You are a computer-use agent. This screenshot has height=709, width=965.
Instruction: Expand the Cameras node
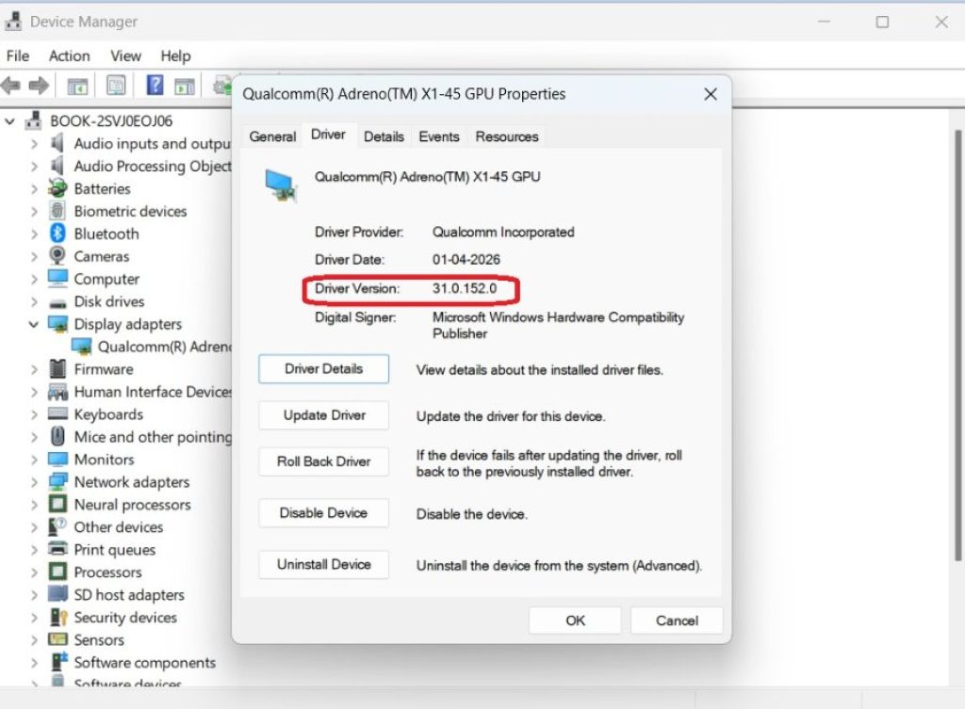tap(35, 256)
